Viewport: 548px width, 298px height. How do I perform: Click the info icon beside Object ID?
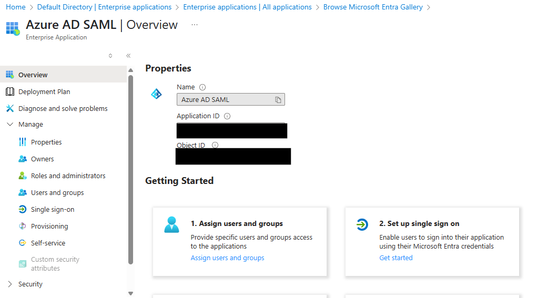click(x=215, y=145)
